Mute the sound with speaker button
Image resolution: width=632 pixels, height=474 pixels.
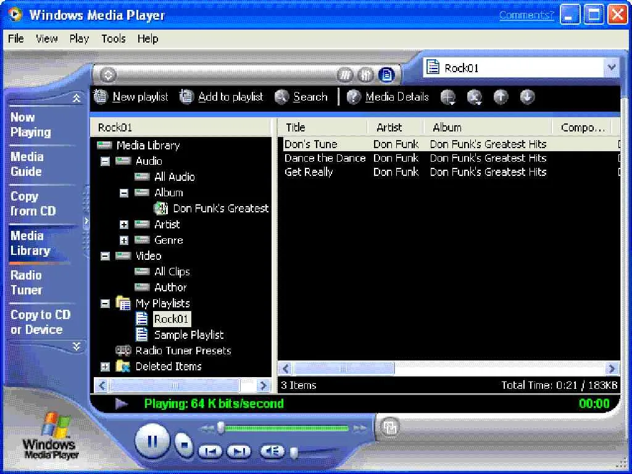(x=272, y=451)
